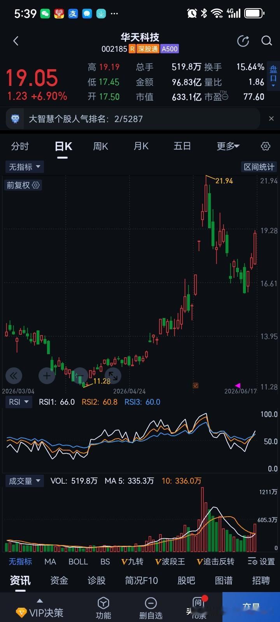Select the 资讯 tab
The height and width of the screenshot is (622, 280).
click(x=20, y=580)
